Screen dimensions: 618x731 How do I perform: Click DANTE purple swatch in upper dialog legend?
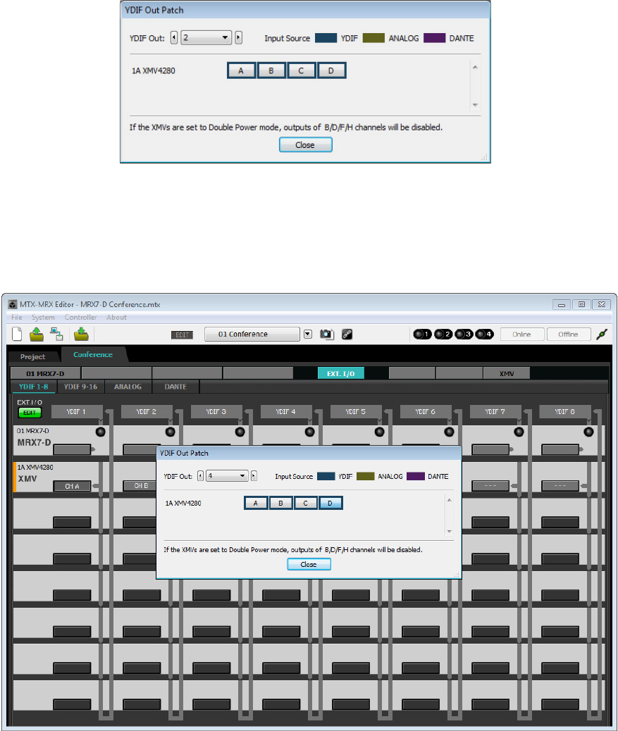[435, 38]
